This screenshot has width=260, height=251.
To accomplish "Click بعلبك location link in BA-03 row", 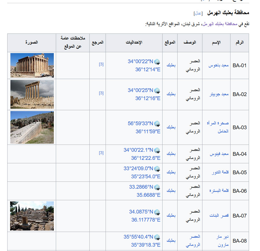I will click(x=171, y=127).
